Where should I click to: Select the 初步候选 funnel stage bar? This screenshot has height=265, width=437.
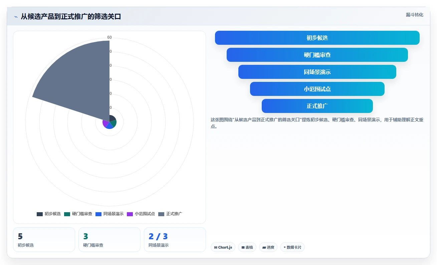pos(317,38)
